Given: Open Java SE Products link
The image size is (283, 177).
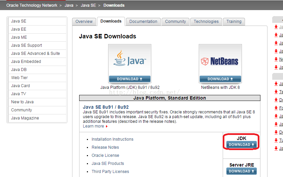Looking at the screenshot, I should pos(108,164).
